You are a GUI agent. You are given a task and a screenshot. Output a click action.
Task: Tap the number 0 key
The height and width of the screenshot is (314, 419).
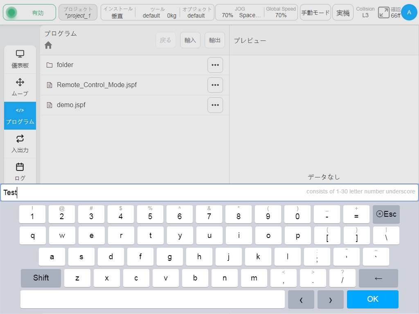[297, 214]
